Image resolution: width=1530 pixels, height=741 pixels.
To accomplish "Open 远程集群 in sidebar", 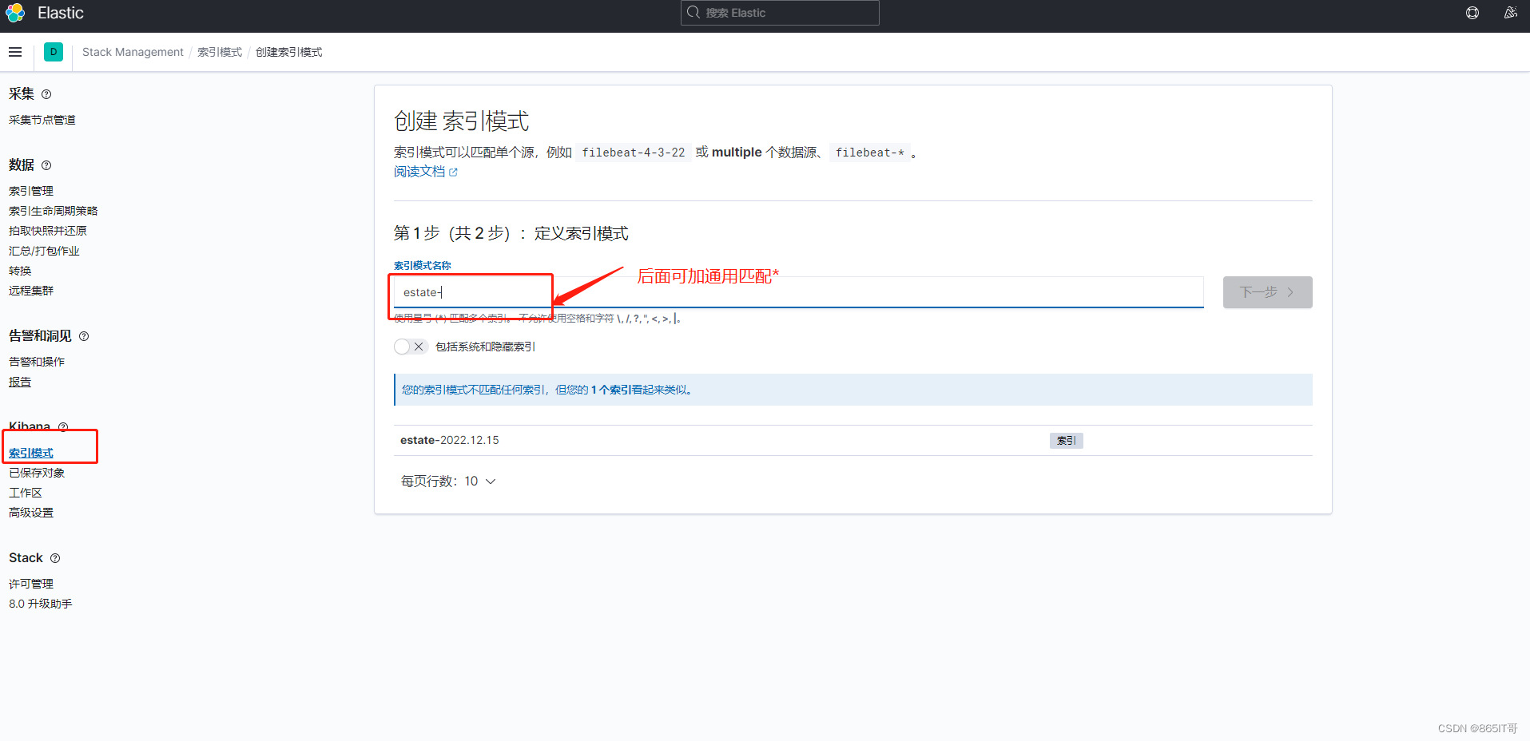I will (x=31, y=291).
